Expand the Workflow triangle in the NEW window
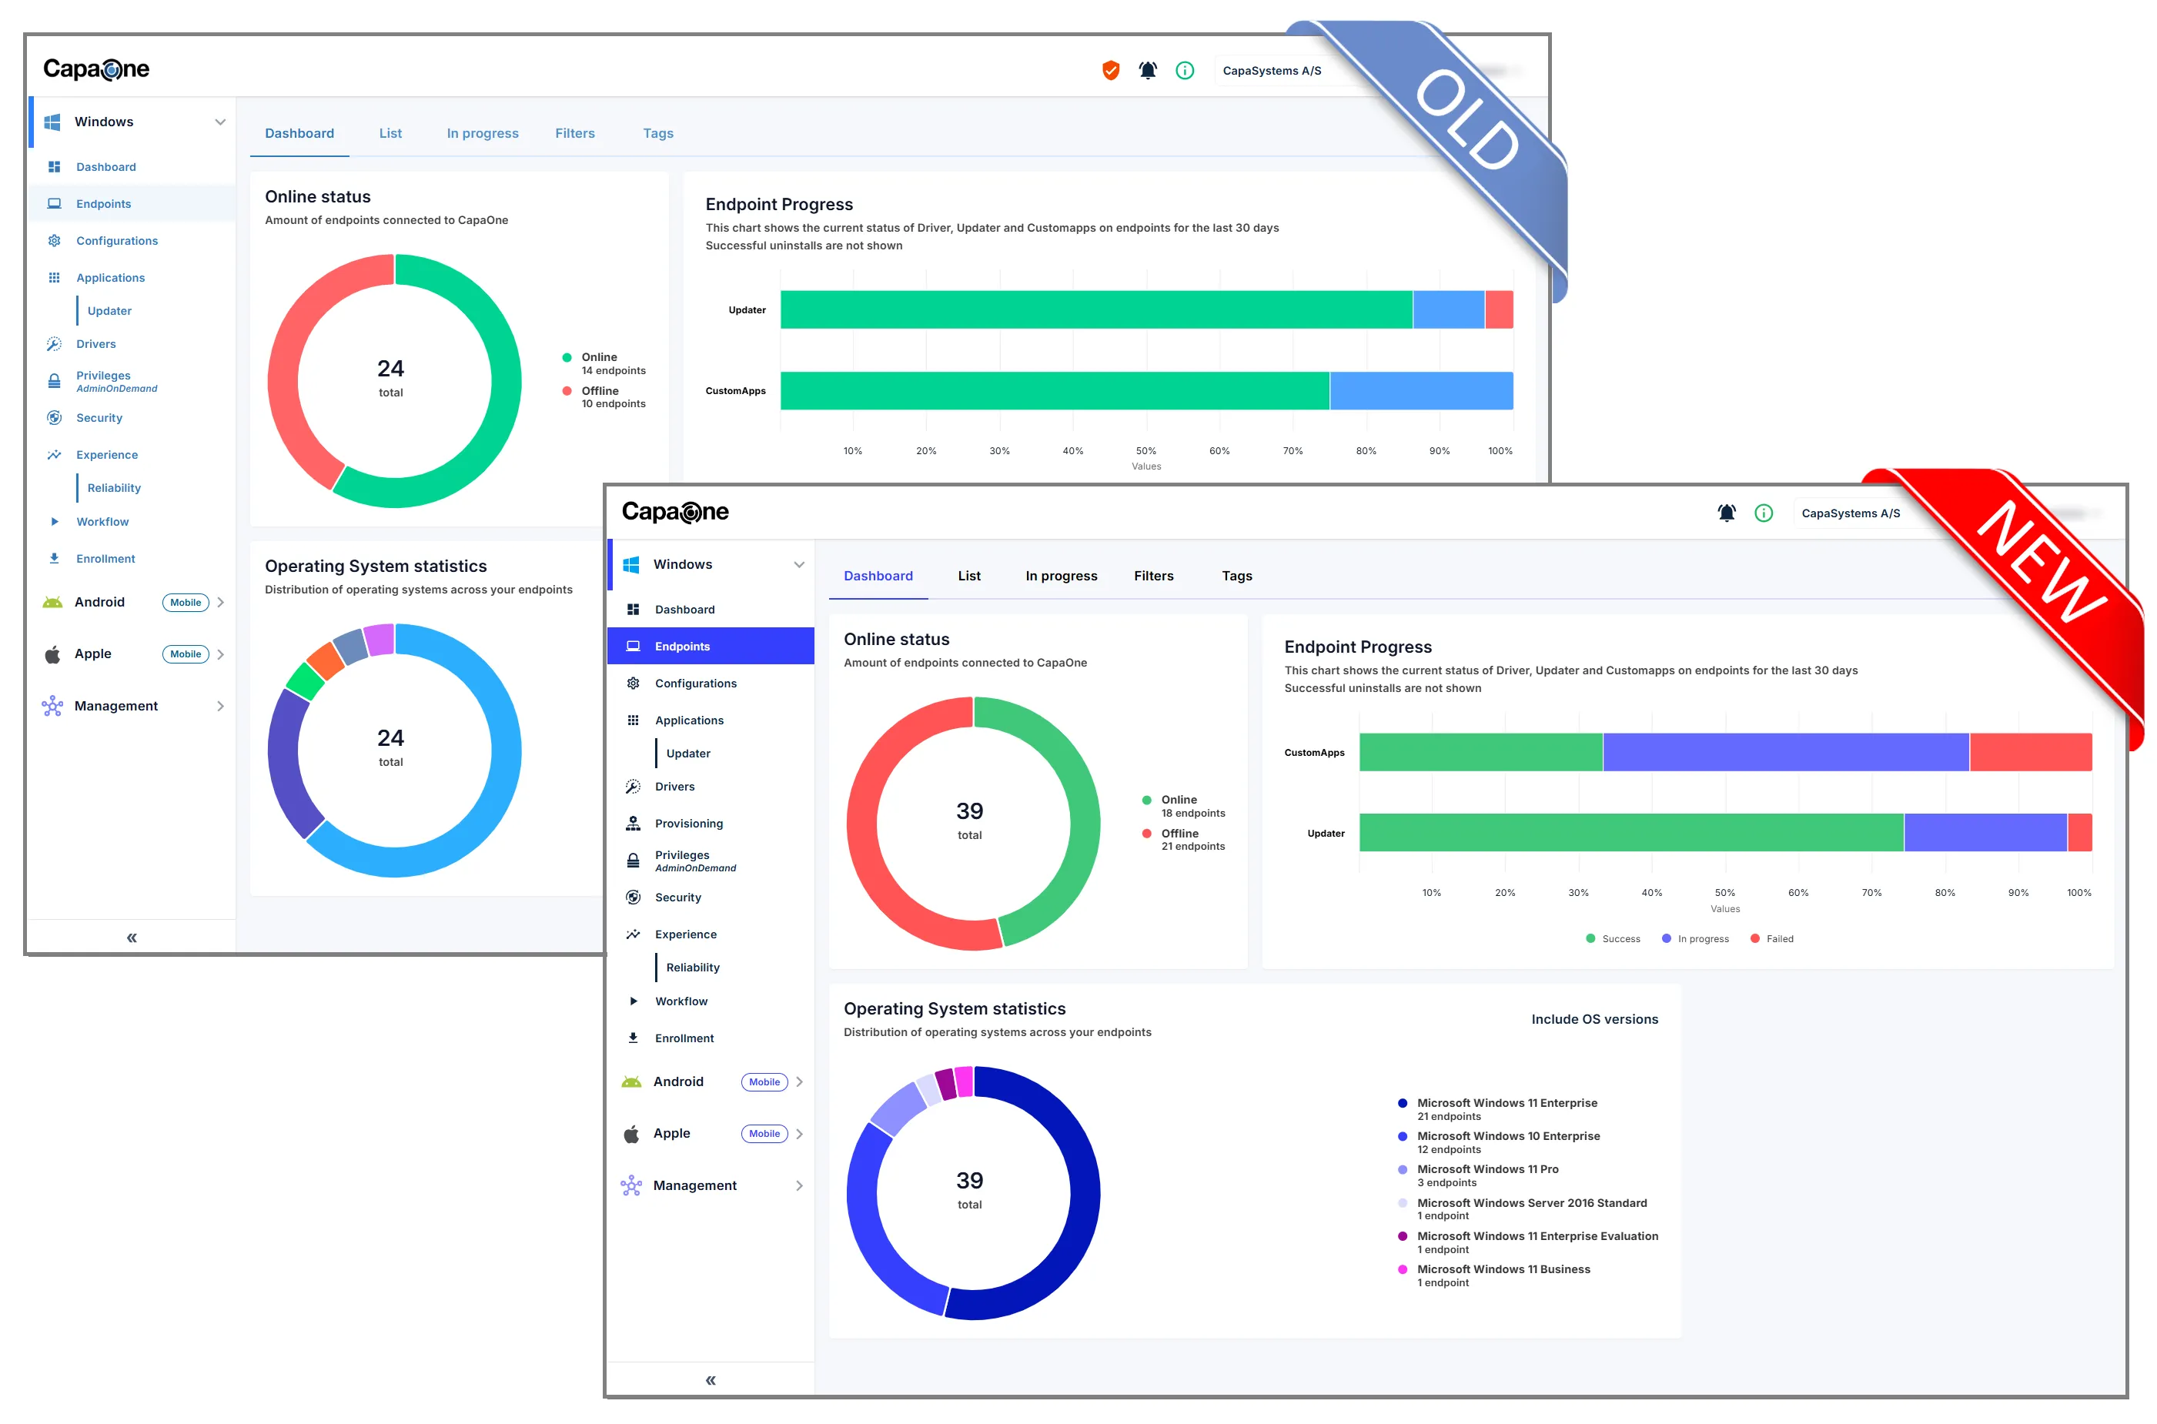The width and height of the screenshot is (2157, 1424). 633,1001
